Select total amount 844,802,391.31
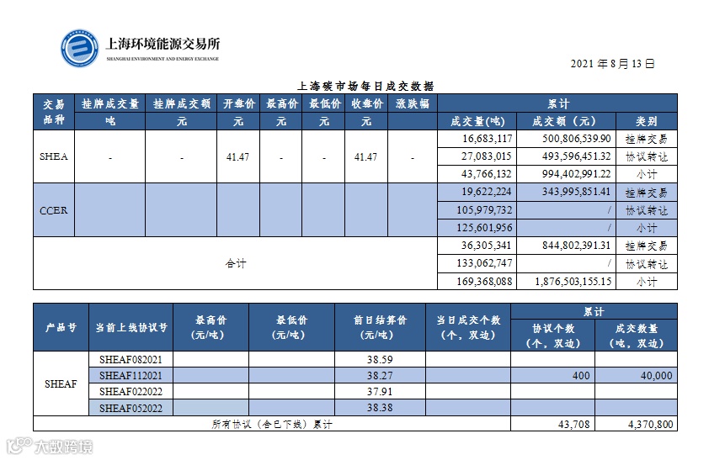This screenshot has height=460, width=709. point(577,246)
